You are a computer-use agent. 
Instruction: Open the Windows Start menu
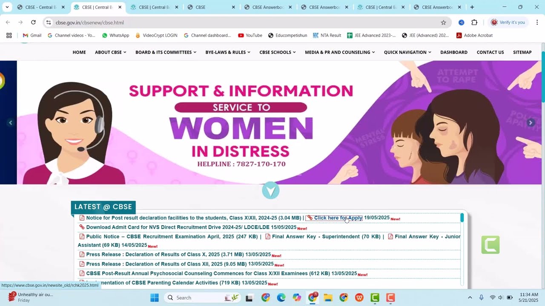(x=154, y=297)
